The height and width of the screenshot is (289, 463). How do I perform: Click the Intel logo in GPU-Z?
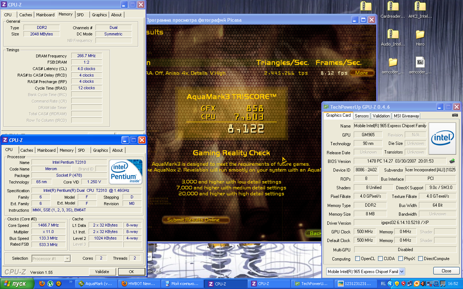pyautogui.click(x=442, y=138)
